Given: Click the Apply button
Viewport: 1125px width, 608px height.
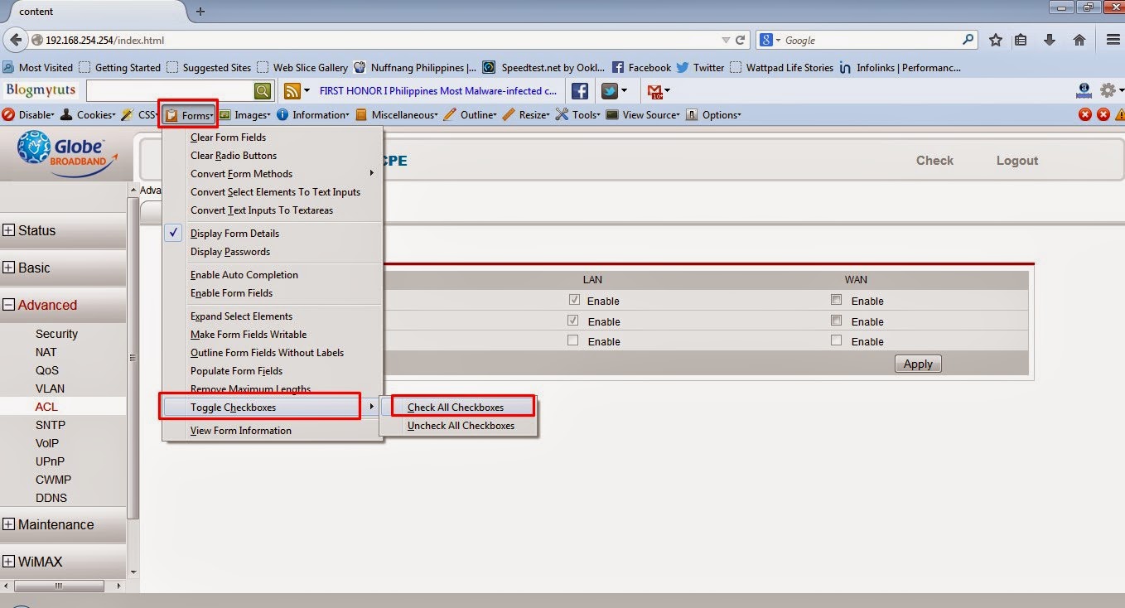Looking at the screenshot, I should (918, 364).
